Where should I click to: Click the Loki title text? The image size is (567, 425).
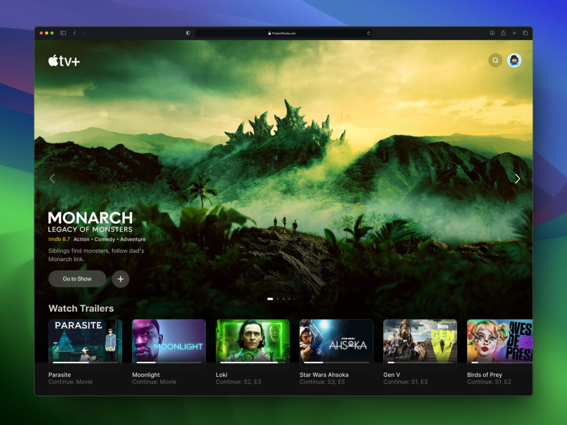click(x=221, y=375)
